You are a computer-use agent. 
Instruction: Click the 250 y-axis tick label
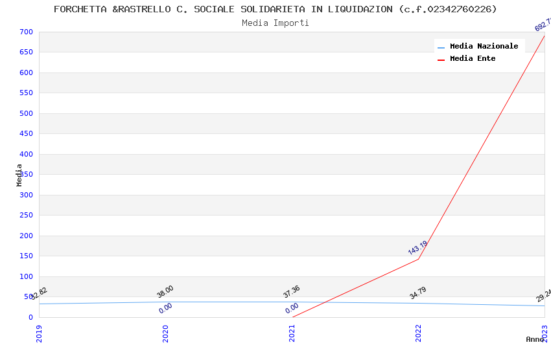tap(27, 216)
